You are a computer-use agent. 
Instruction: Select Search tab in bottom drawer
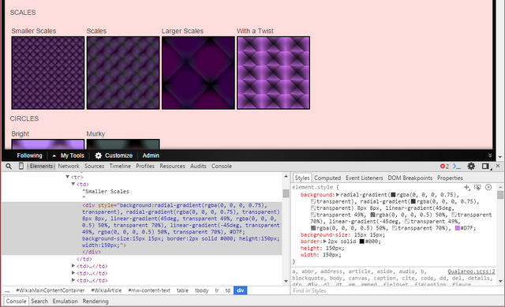pos(39,301)
